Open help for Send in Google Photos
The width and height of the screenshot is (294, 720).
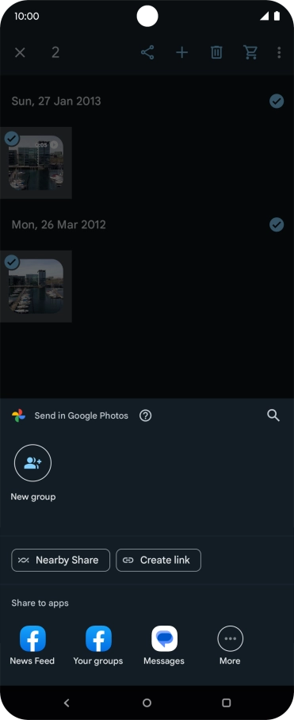(x=145, y=416)
